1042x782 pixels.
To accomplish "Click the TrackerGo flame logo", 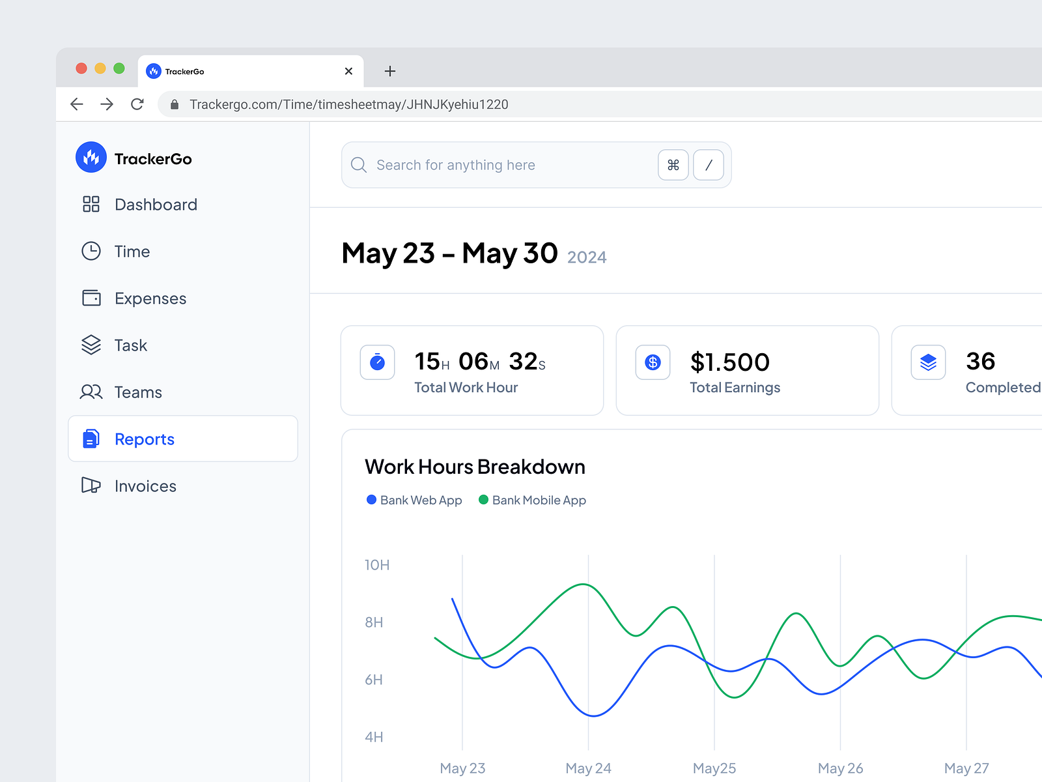I will [91, 158].
